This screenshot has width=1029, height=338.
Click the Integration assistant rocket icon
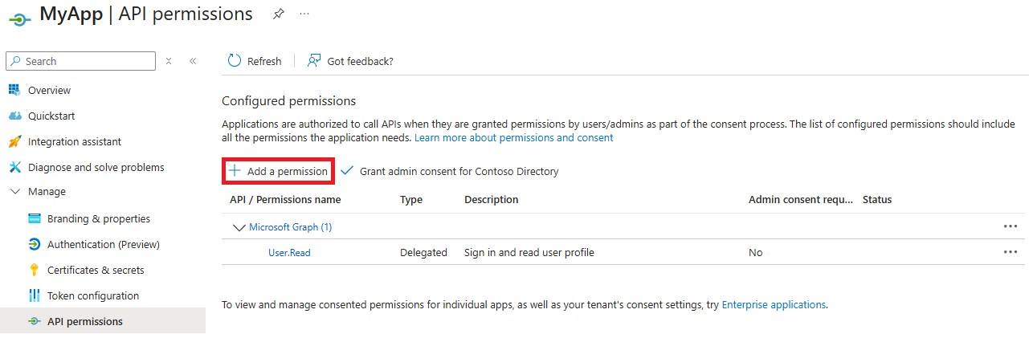(x=14, y=141)
